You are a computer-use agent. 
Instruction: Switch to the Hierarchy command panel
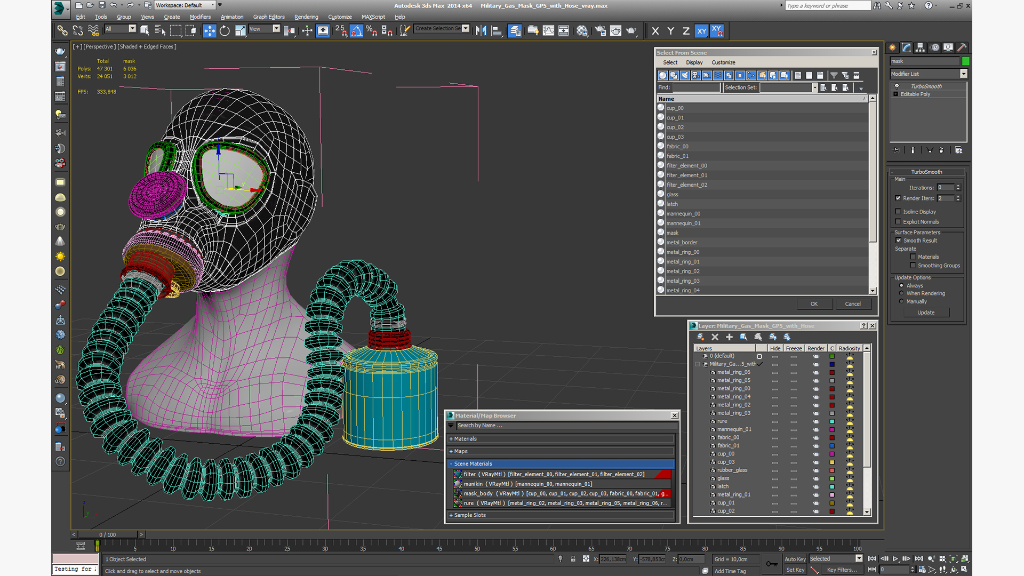(920, 47)
